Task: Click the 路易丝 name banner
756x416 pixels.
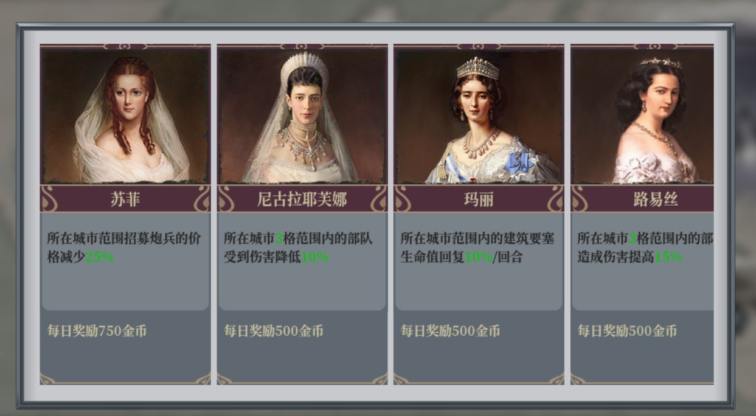Action: (x=642, y=199)
